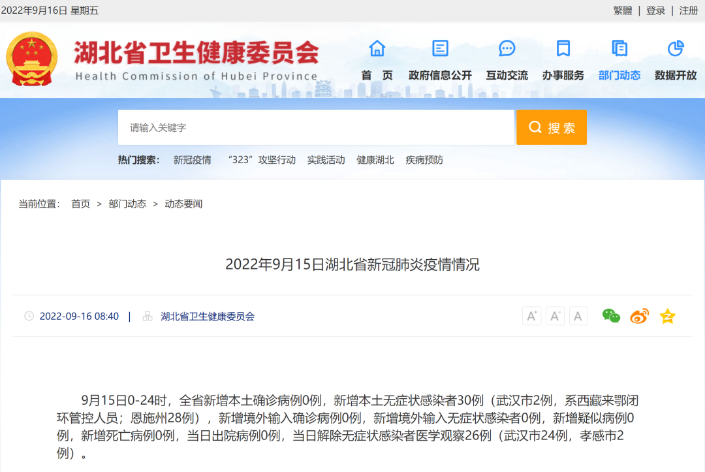Click the department news document icon
Viewport: 705px width, 472px height.
tap(619, 48)
